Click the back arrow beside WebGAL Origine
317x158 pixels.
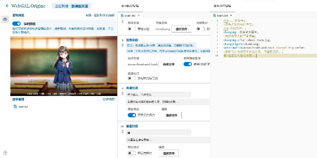point(7,6)
